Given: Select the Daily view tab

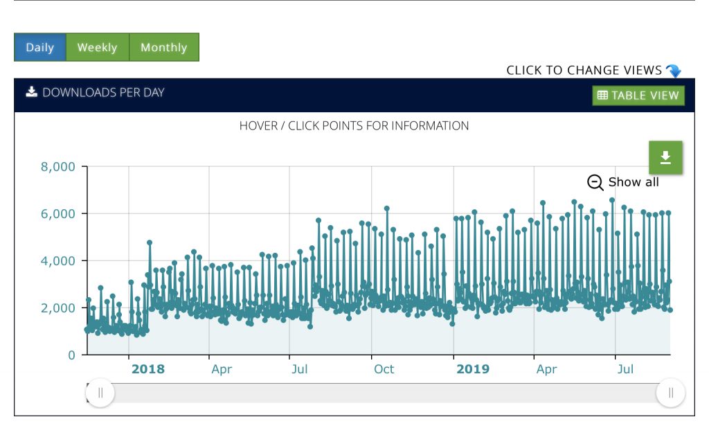Looking at the screenshot, I should (40, 47).
